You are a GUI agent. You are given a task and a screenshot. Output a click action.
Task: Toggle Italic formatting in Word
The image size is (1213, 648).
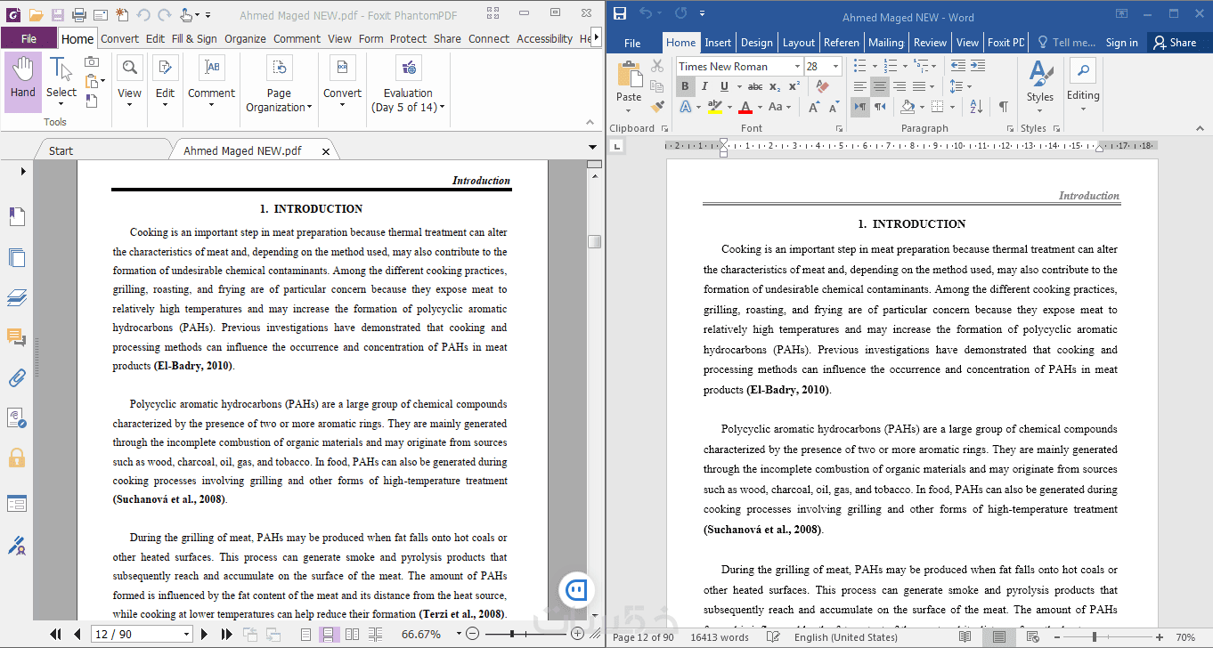point(704,86)
